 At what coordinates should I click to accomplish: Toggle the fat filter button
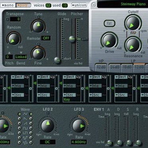109,23
